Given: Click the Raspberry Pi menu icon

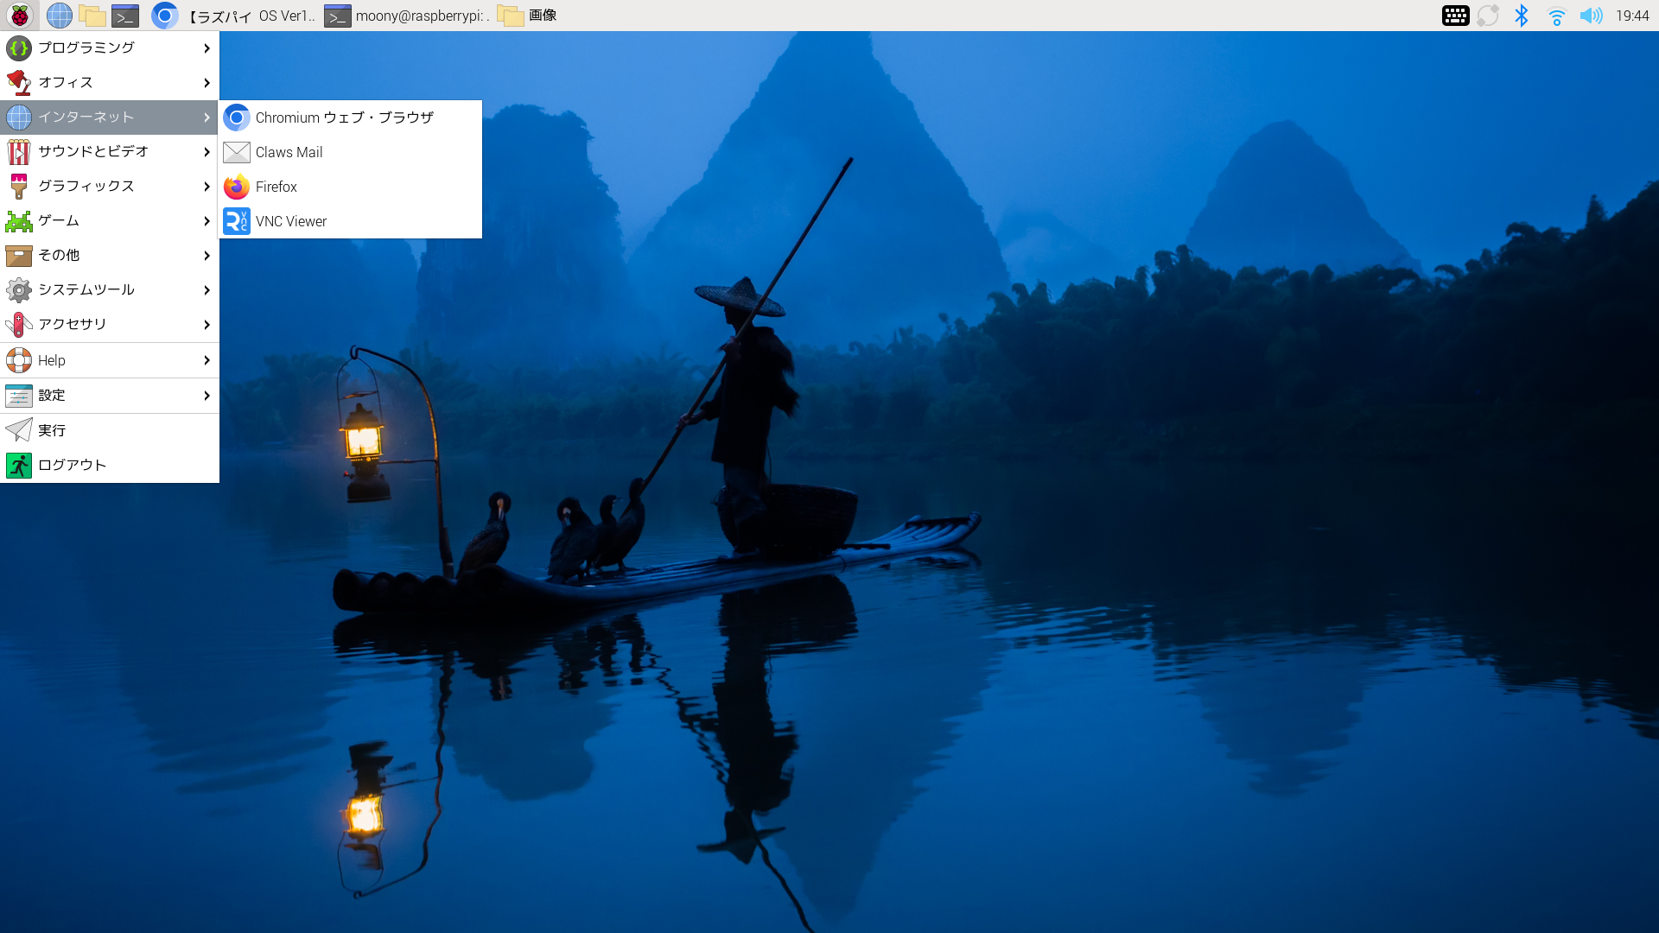Looking at the screenshot, I should click(x=19, y=16).
